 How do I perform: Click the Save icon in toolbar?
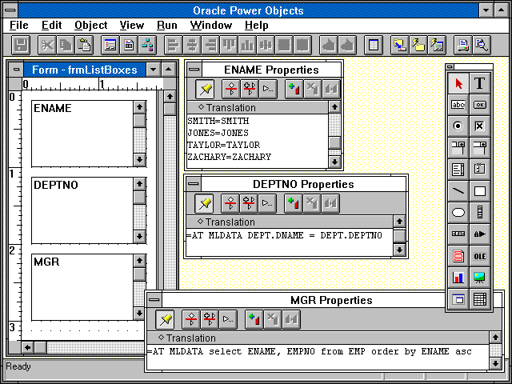pyautogui.click(x=21, y=45)
